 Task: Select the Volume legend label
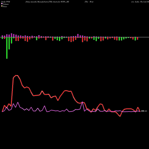pyautogui.click(x=6, y=4)
